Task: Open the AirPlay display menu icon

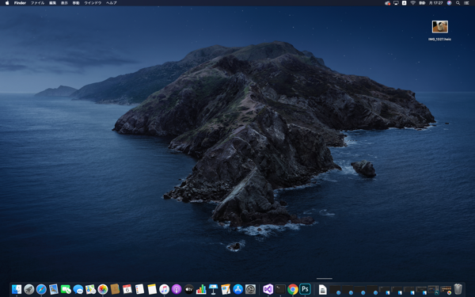Action: point(396,2)
